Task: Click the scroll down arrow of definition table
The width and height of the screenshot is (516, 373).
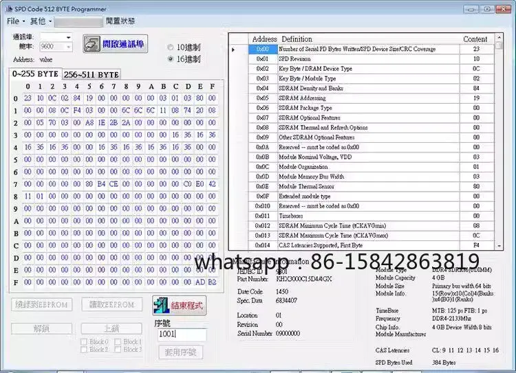Action: 499,246
